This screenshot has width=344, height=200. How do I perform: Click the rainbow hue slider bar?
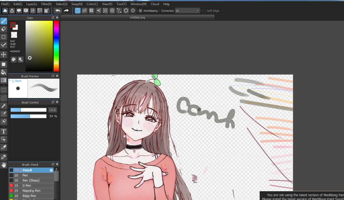click(56, 46)
